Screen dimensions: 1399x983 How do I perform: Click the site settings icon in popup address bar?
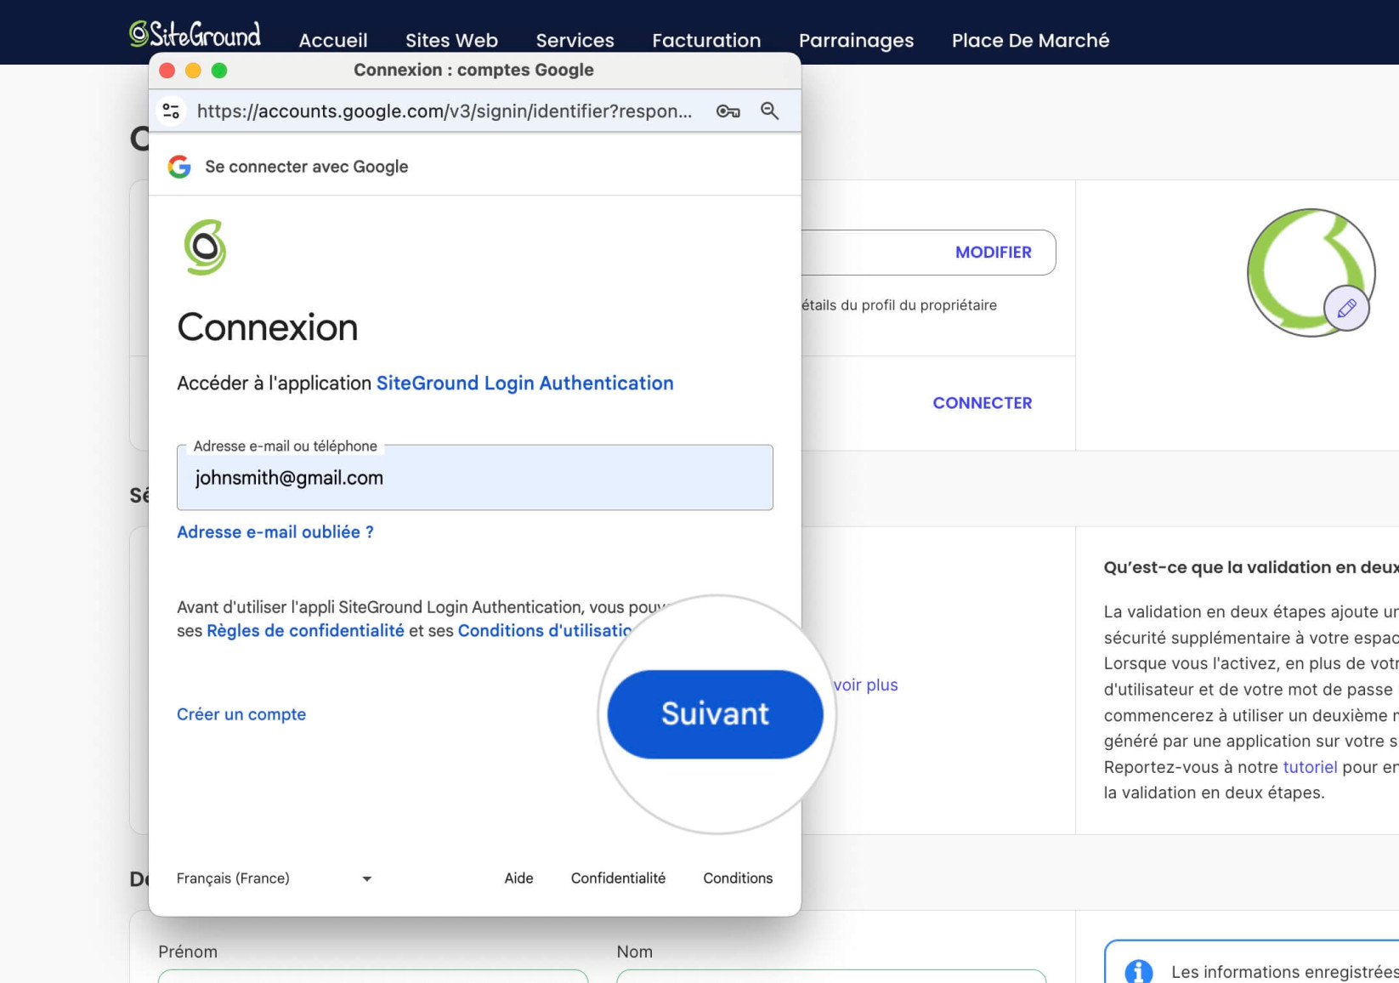pos(171,111)
